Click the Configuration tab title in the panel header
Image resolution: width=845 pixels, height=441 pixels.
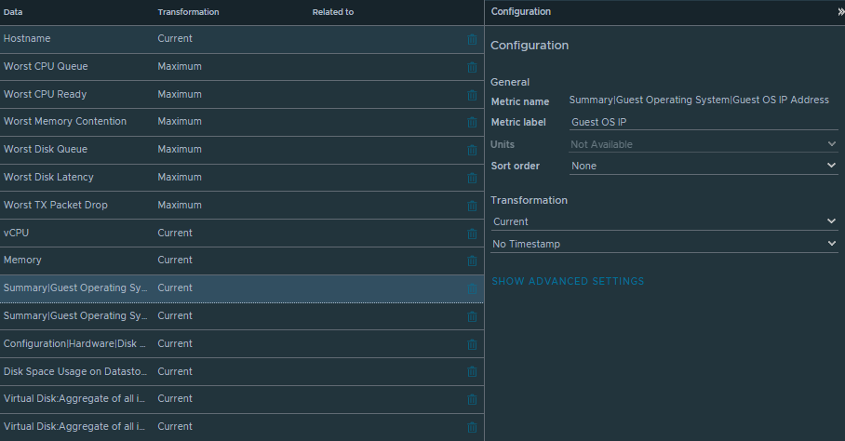click(520, 12)
